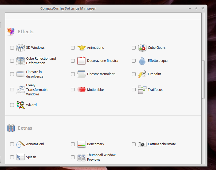Toggle Cube Reflection and Deformation checkbox
Screen dimensions: 216x170
12,61
